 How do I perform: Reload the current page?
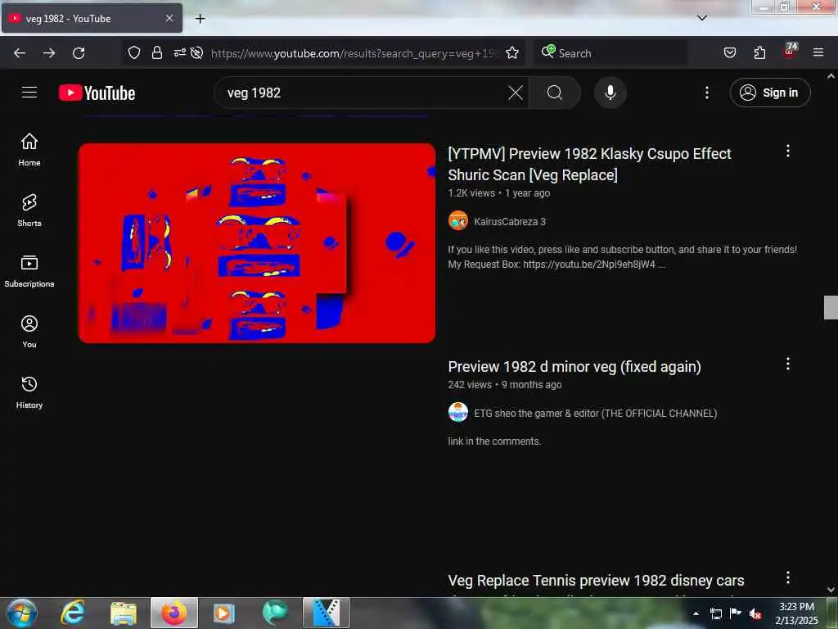coord(79,53)
